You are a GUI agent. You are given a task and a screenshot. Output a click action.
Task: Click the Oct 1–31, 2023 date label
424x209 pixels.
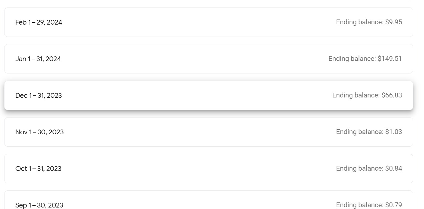point(38,169)
